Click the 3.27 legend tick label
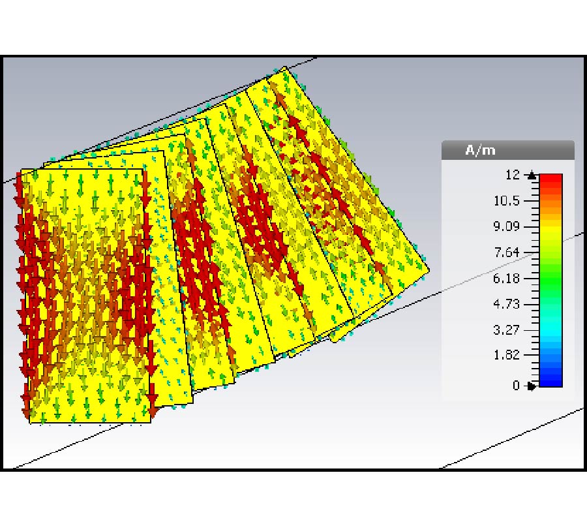This screenshot has width=587, height=522. tap(507, 330)
